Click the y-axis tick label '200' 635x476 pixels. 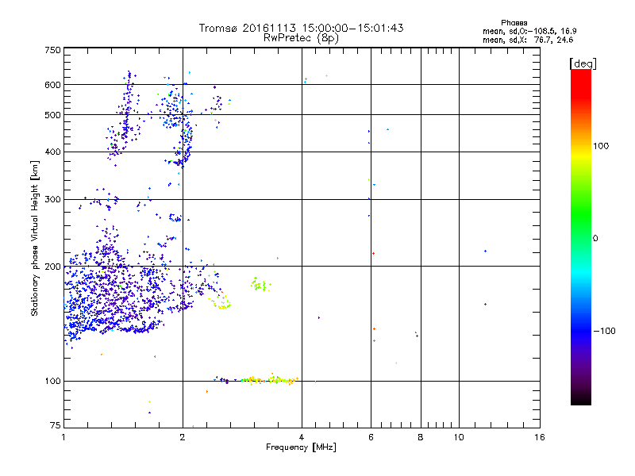(x=52, y=267)
